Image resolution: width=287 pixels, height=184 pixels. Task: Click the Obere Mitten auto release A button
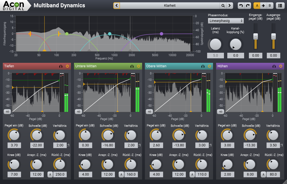[192, 174]
